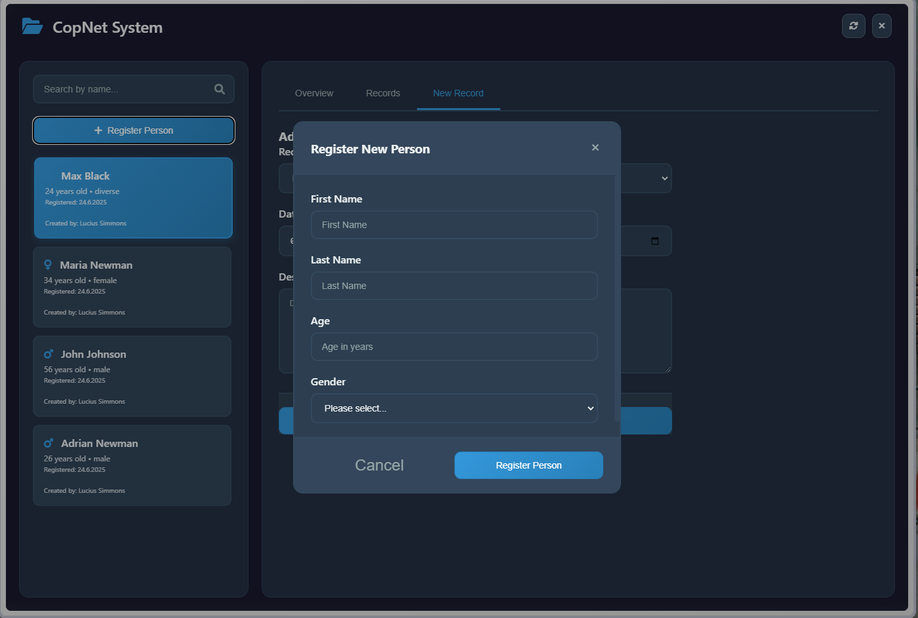Focus the Last Name field

pos(454,286)
